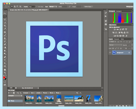Click the red foreground color swatch
This screenshot has height=109, width=136.
pos(4,78)
